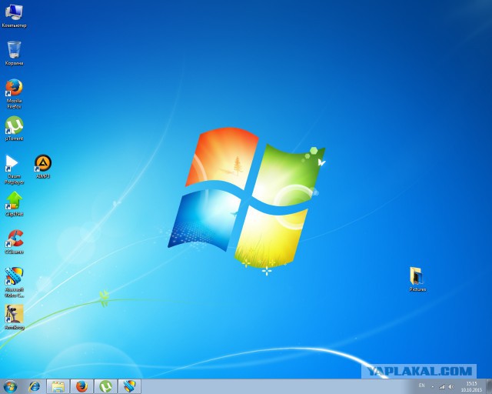Select the CCleaner desktop shortcut

pyautogui.click(x=14, y=242)
